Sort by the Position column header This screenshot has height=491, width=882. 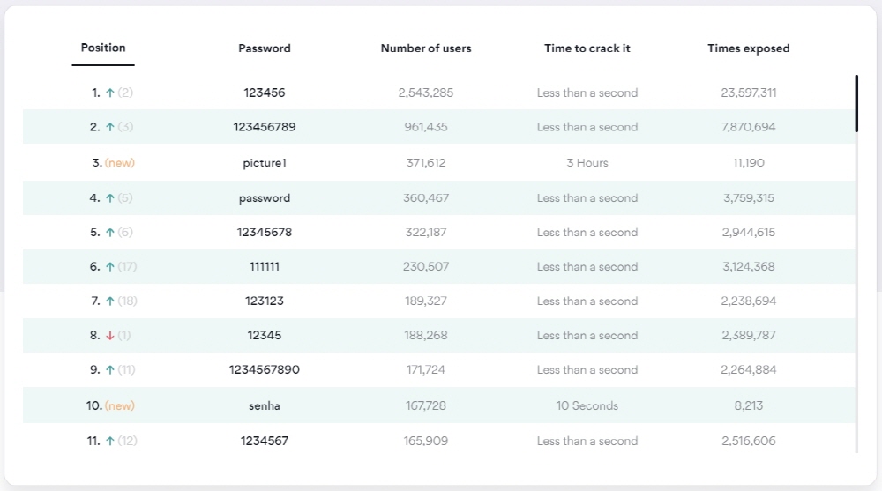click(x=103, y=48)
